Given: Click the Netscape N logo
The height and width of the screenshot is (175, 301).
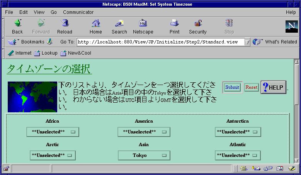Looking at the screenshot, I should (291, 27).
